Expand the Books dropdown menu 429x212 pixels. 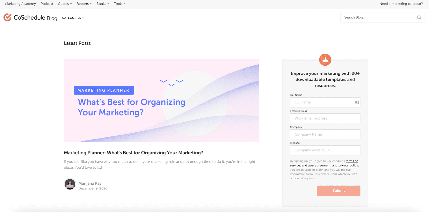pyautogui.click(x=103, y=4)
